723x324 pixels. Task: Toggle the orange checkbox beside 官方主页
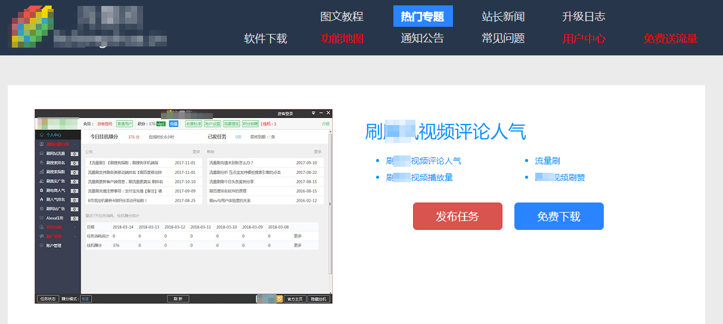[x=280, y=299]
